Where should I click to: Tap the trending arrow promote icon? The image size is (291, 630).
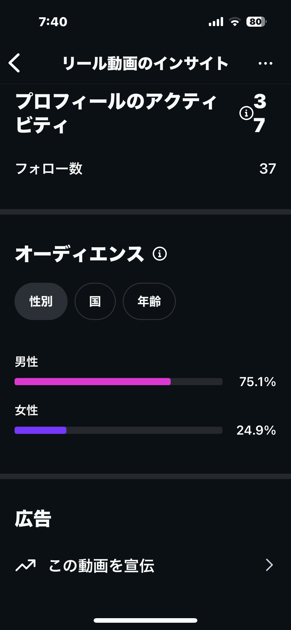pyautogui.click(x=25, y=565)
